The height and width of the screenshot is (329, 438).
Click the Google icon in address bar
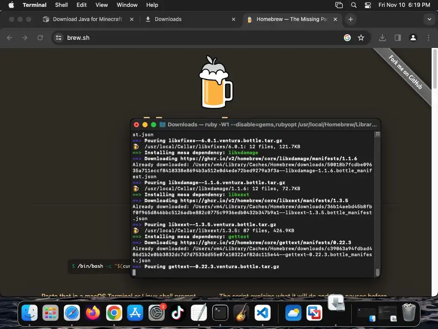pos(347,38)
